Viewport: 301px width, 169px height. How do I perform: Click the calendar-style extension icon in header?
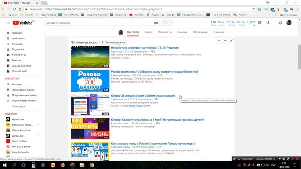(260, 23)
